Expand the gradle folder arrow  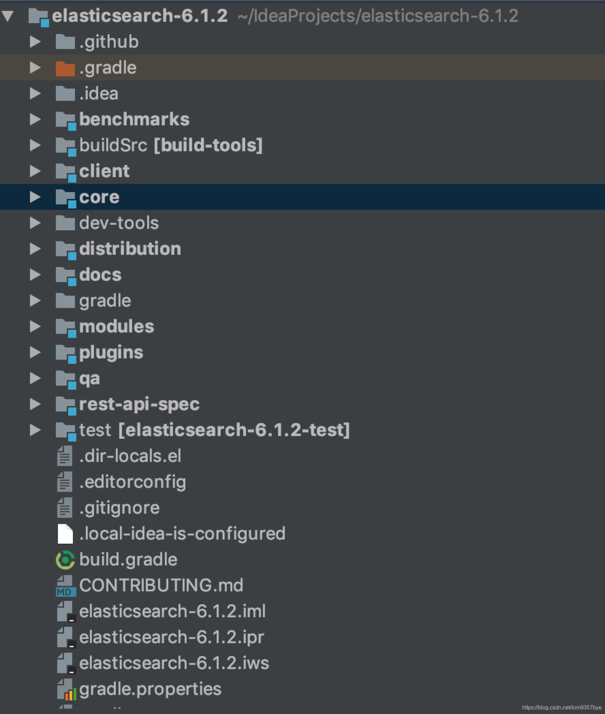(35, 300)
